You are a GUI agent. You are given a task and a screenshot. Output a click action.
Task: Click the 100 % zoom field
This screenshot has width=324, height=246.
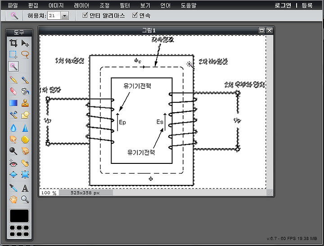[x=49, y=193]
